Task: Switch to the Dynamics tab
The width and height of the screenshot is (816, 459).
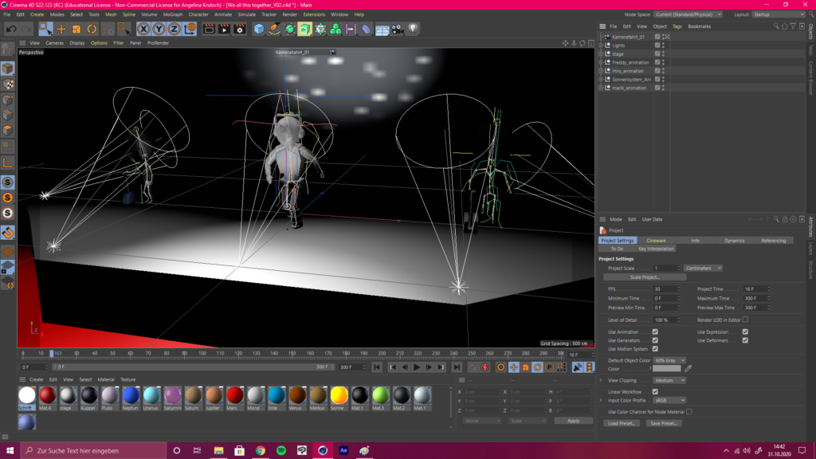Action: [734, 240]
